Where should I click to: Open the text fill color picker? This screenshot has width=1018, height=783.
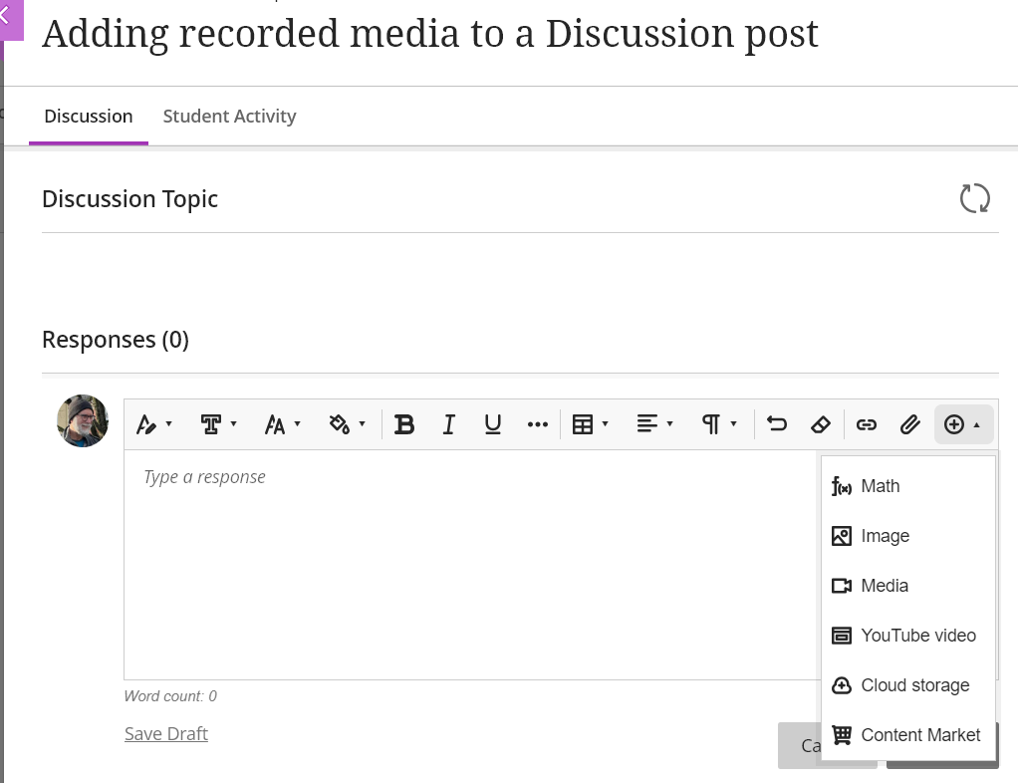(347, 425)
